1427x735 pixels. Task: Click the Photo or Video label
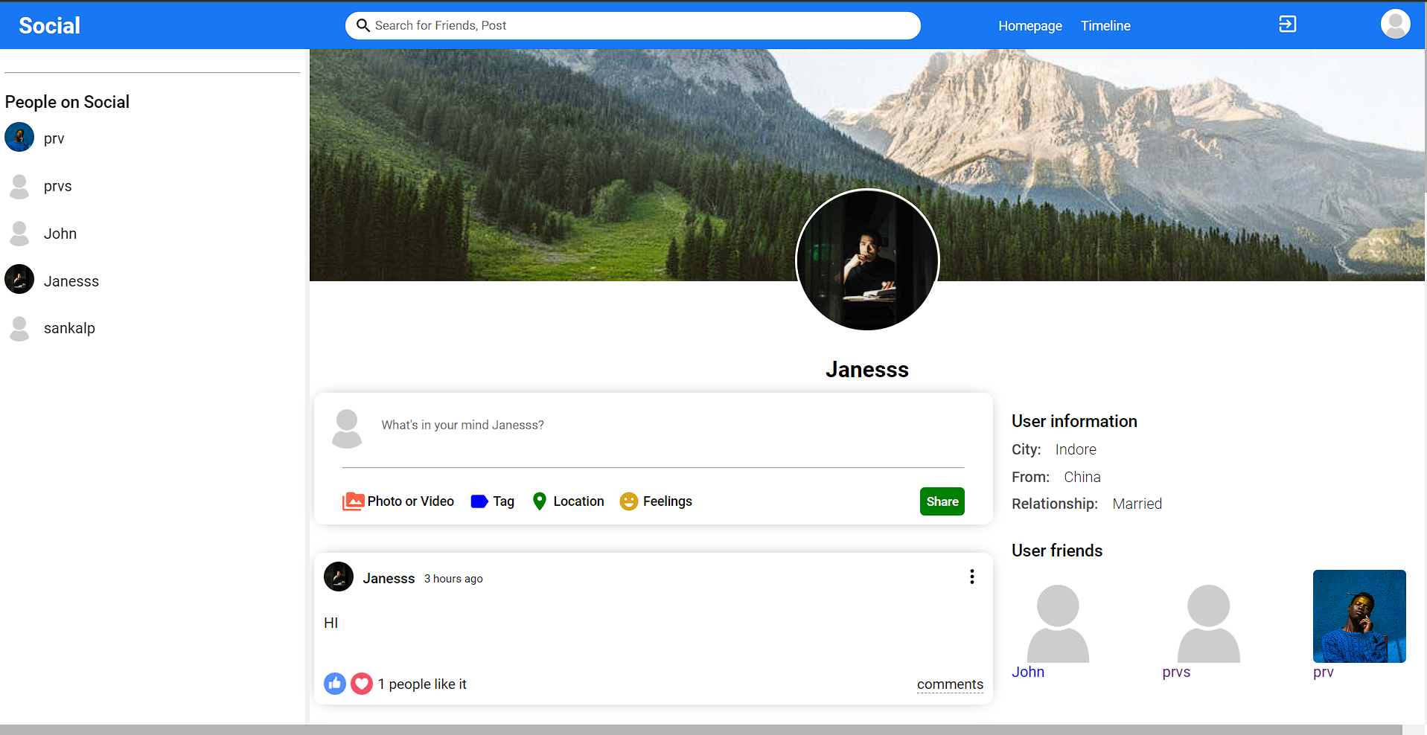tap(411, 501)
